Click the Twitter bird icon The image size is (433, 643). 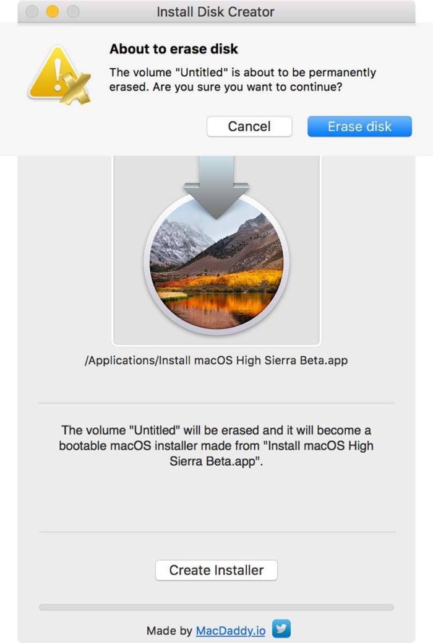point(281,629)
